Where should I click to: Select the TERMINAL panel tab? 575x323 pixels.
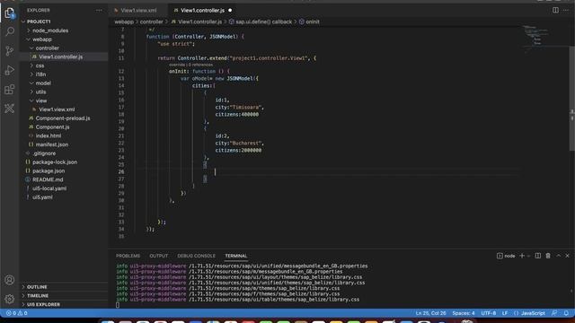pyautogui.click(x=235, y=256)
